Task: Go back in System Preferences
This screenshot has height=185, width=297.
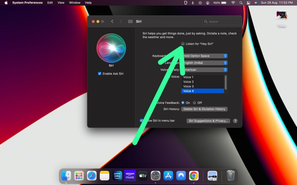Action: 112,21
